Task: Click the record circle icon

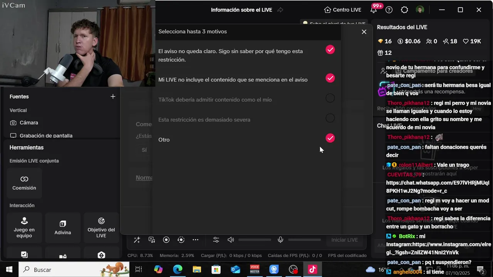Action: pyautogui.click(x=166, y=240)
